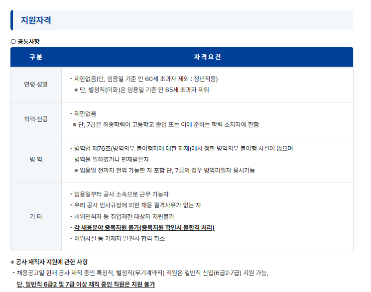Click the 구분 column header
Viewport: 371px width, 292px height.
(x=36, y=57)
